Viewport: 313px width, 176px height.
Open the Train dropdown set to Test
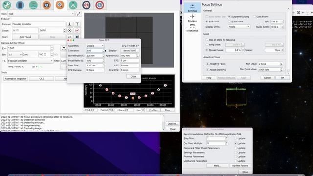[x=41, y=14]
